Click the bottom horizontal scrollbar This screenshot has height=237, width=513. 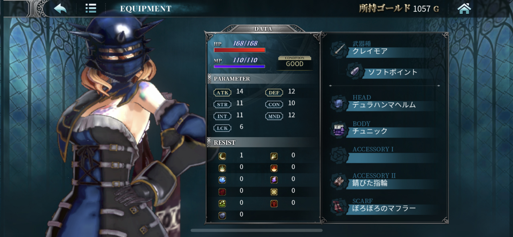pyautogui.click(x=256, y=231)
